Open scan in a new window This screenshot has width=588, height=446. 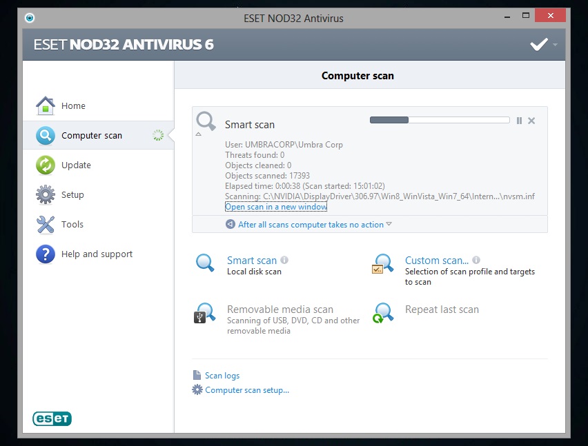(276, 207)
